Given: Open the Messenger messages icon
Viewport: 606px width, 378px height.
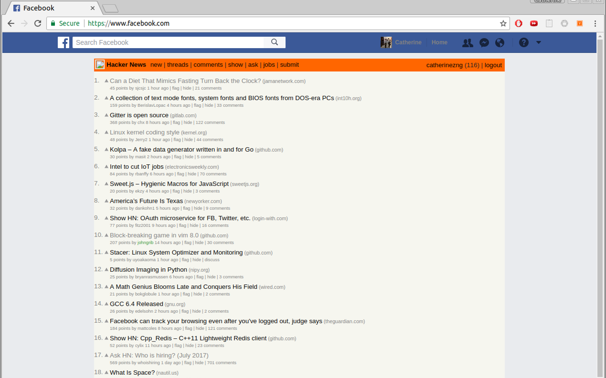Looking at the screenshot, I should pyautogui.click(x=484, y=43).
